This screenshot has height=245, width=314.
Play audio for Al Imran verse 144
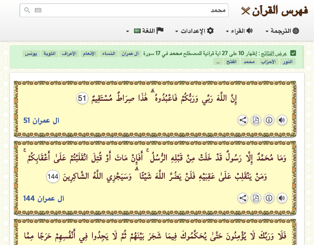click(282, 198)
